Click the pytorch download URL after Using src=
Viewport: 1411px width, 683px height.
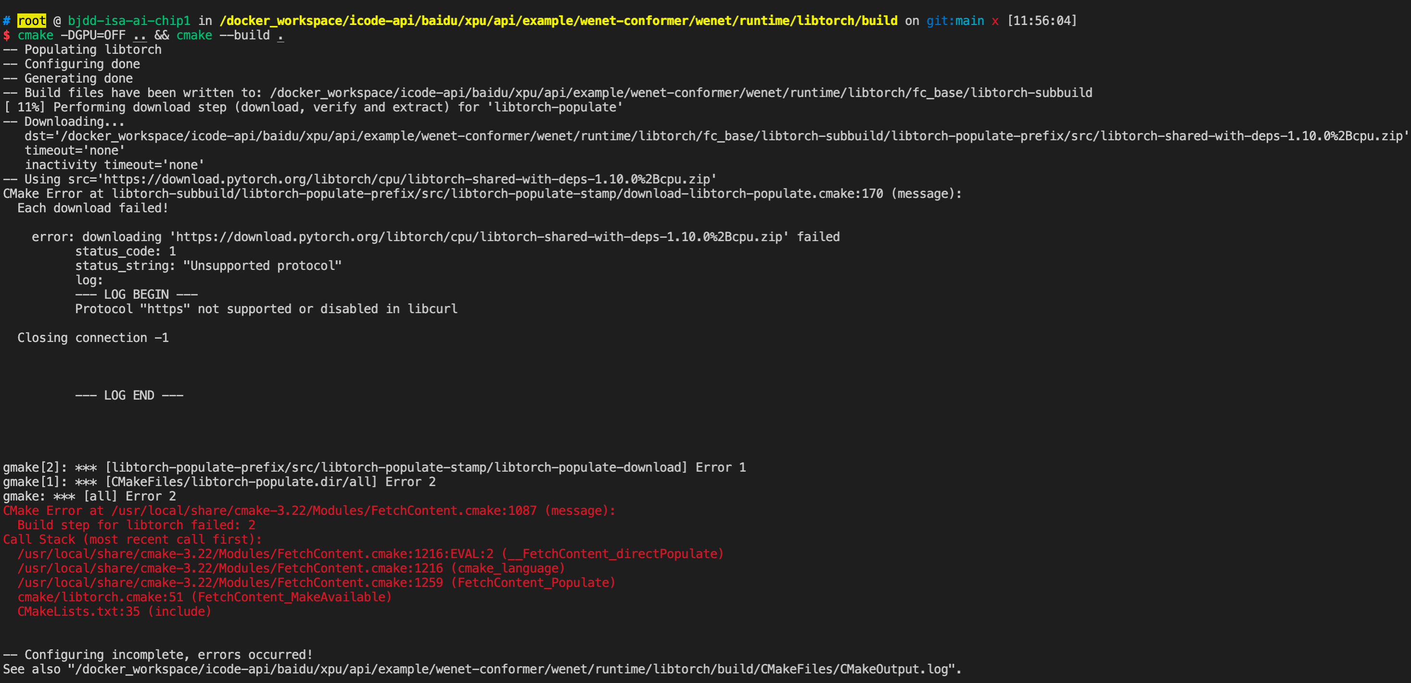(407, 180)
